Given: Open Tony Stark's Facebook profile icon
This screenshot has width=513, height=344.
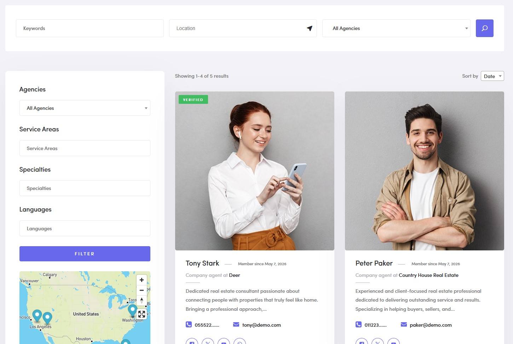Looking at the screenshot, I should coord(192,342).
